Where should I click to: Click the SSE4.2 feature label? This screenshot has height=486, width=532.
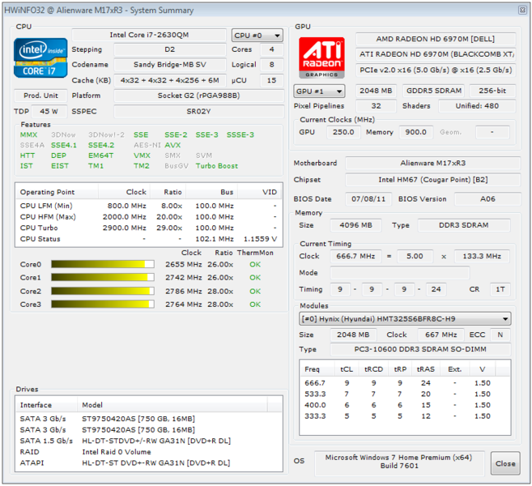tap(101, 145)
